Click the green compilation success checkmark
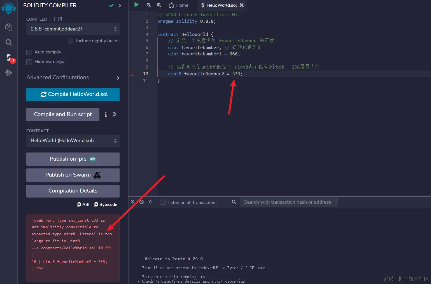The width and height of the screenshot is (431, 284). tap(111, 6)
